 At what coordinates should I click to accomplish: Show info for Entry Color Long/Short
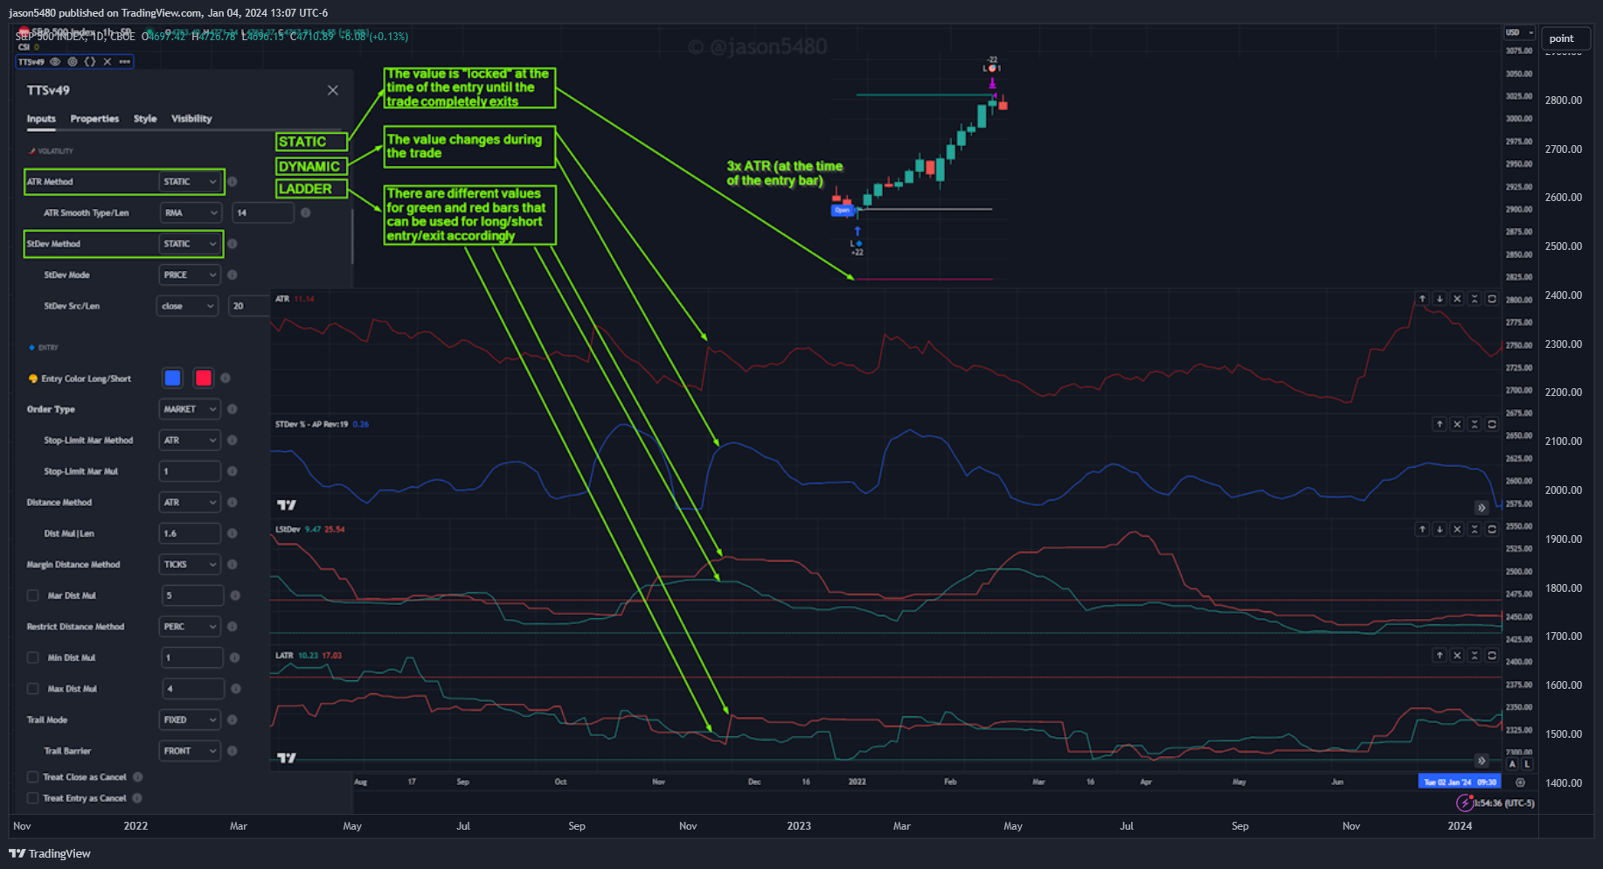(226, 378)
